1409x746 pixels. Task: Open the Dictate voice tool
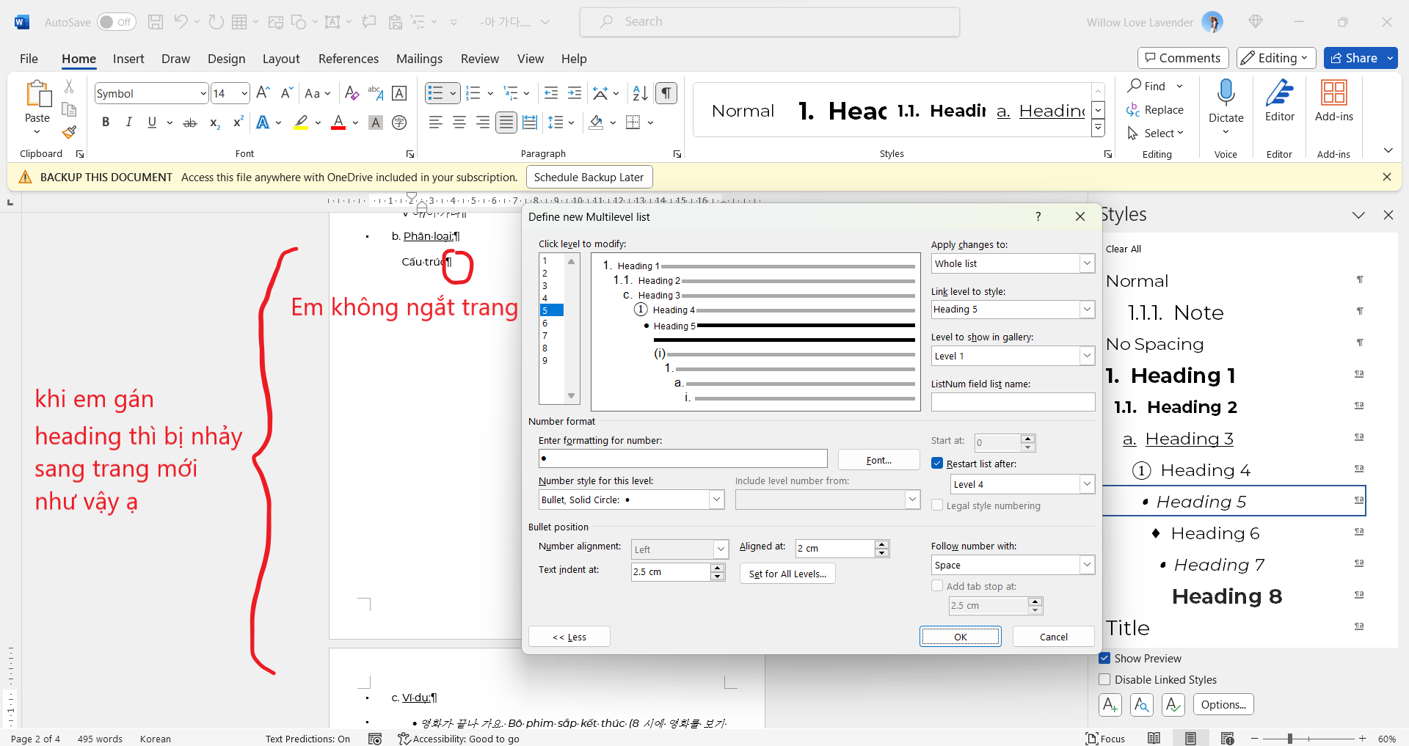coord(1226,103)
